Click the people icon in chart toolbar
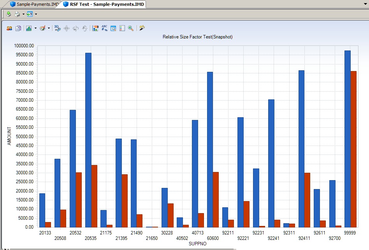The image size is (369, 250). coord(9,28)
